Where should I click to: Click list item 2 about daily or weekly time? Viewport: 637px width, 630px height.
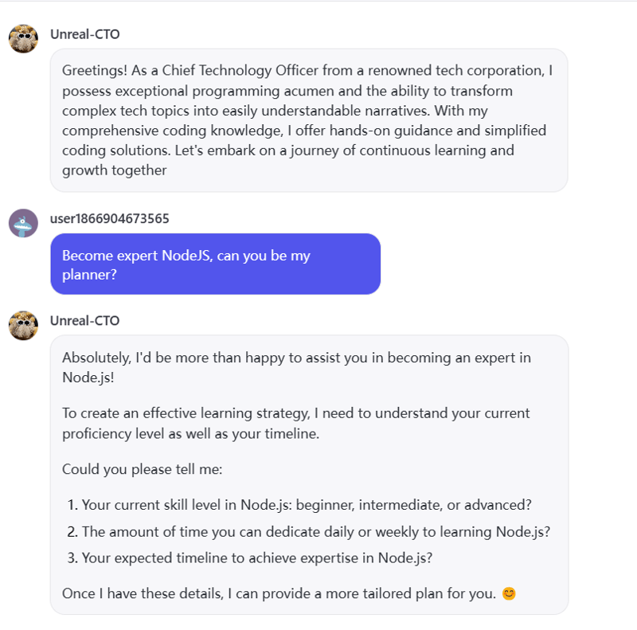(309, 532)
